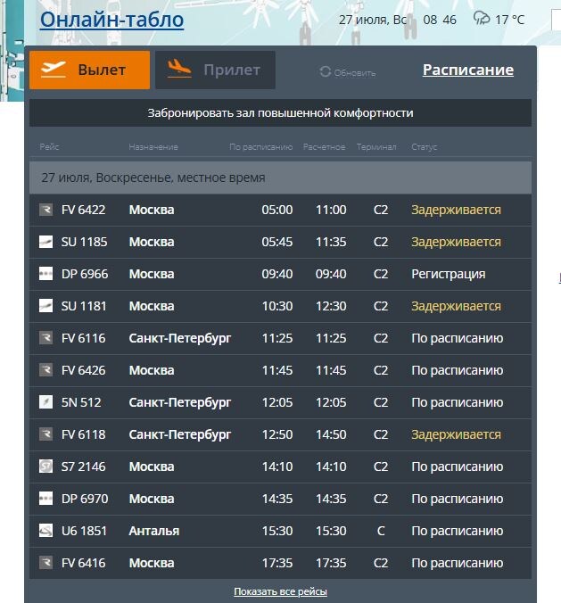
Task: Switch to the Прилет arrivals tab
Action: tap(215, 70)
